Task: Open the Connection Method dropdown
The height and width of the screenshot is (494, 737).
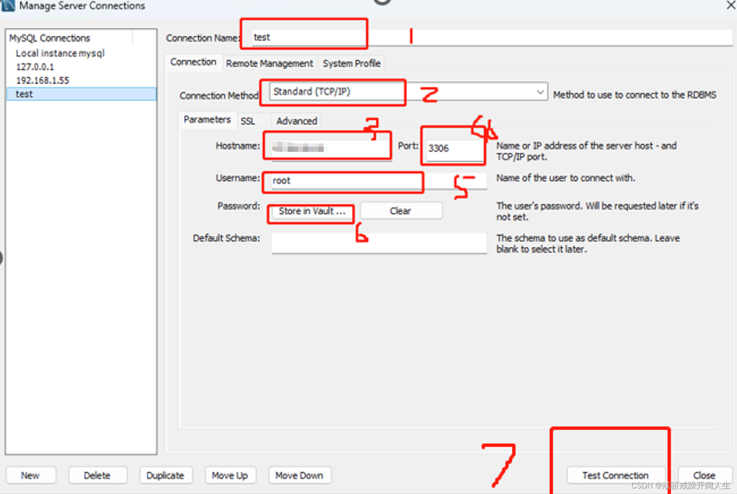Action: (x=409, y=92)
